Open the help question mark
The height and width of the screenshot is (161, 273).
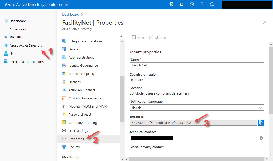pyautogui.click(x=202, y=4)
